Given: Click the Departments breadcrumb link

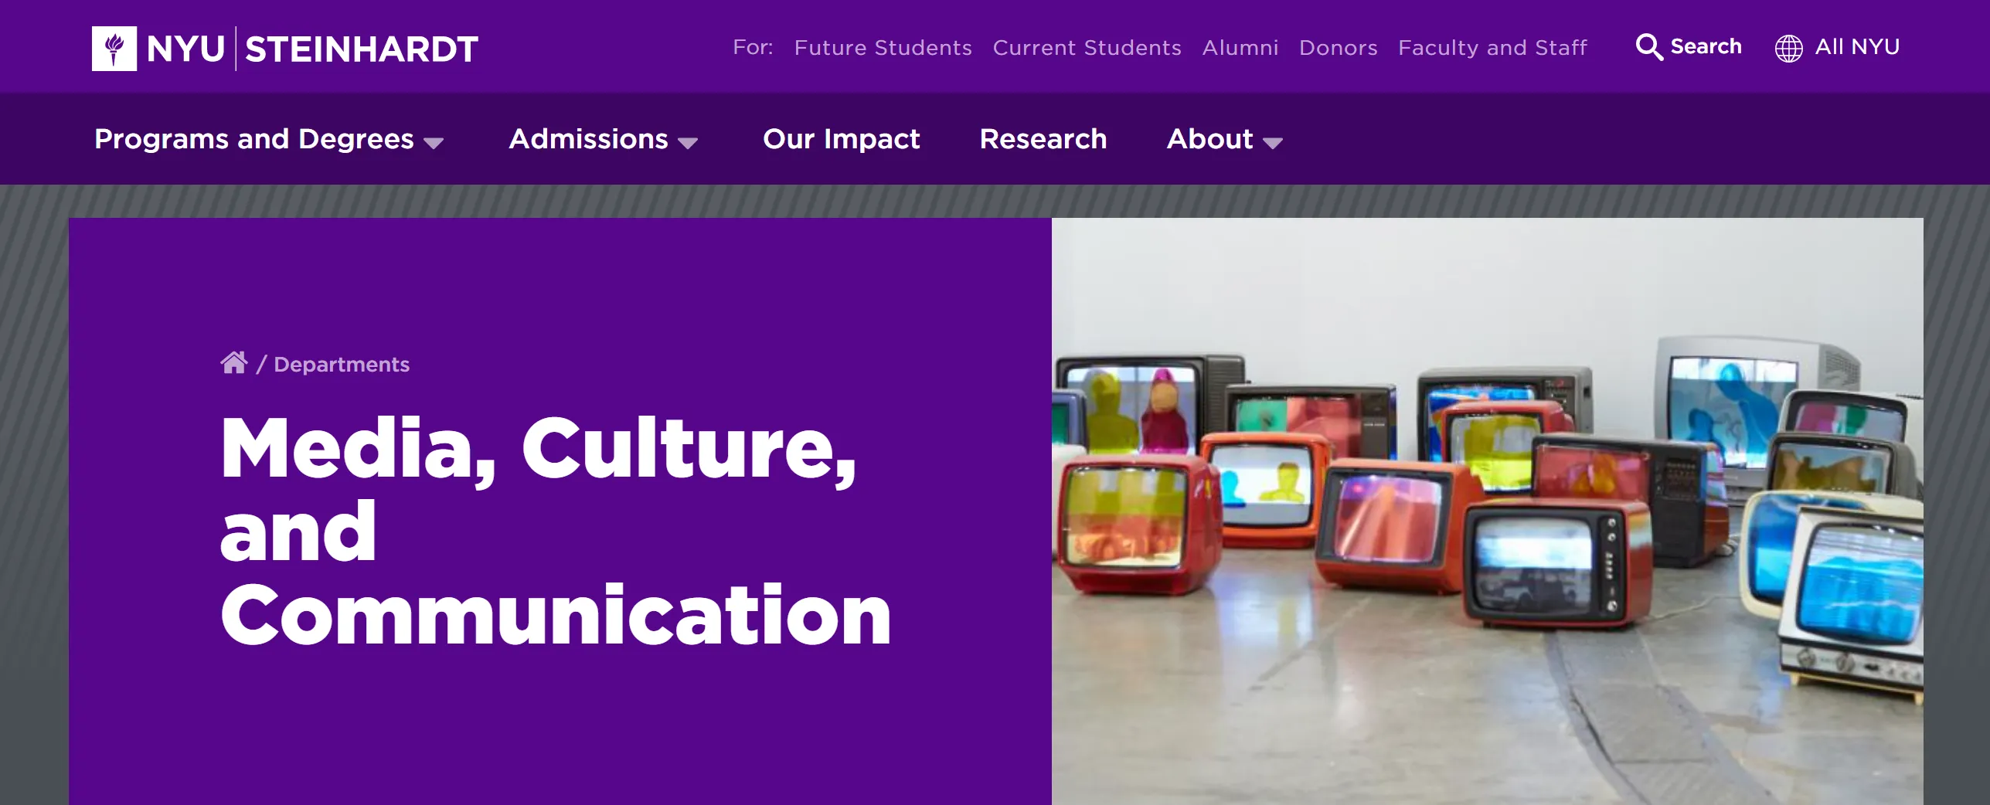Looking at the screenshot, I should (342, 365).
